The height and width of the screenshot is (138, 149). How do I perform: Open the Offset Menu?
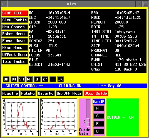(15, 55)
